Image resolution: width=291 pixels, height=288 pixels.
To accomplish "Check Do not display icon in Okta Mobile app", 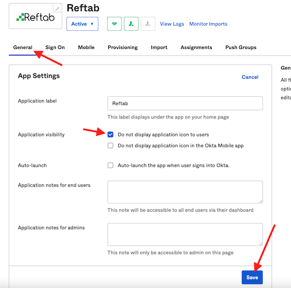I will pos(111,146).
